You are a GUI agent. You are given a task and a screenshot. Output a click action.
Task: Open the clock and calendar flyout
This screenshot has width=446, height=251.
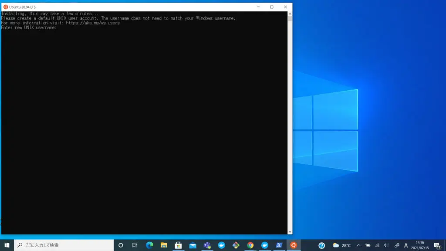tap(420, 245)
